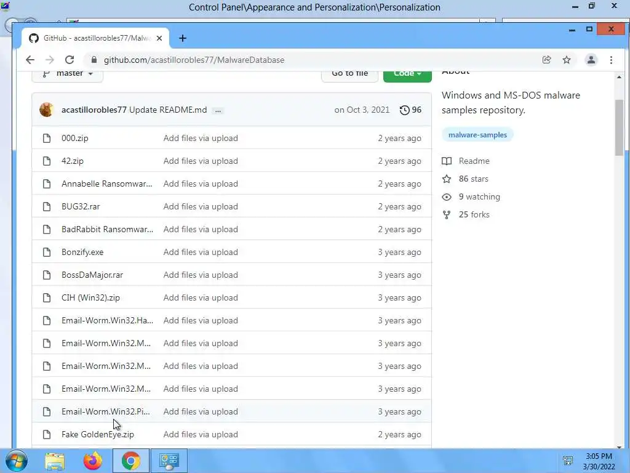Screen dimensions: 630x473
Task: Open Chrome three-dot menu
Action: tap(611, 60)
